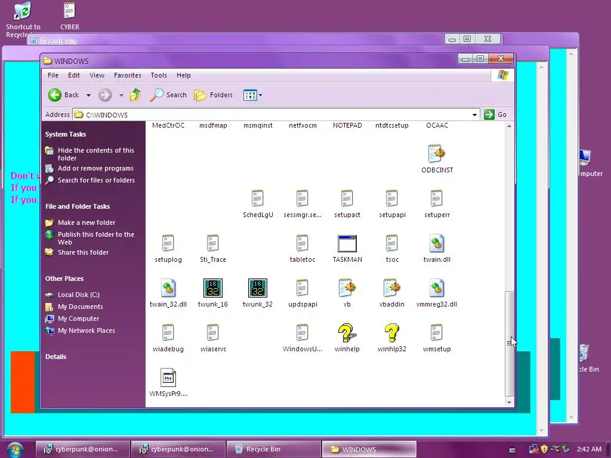This screenshot has width=611, height=458.
Task: Click the Up folder toolbar icon
Action: coord(135,95)
